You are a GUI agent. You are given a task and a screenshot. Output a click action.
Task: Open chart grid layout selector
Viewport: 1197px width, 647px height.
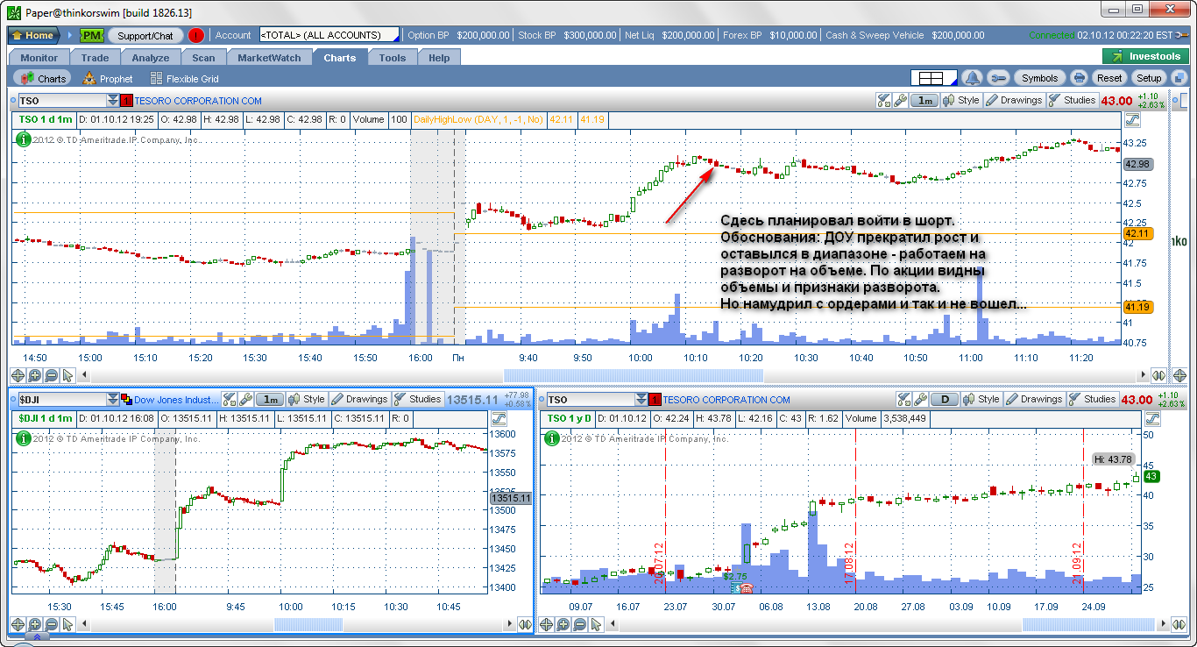coord(933,78)
